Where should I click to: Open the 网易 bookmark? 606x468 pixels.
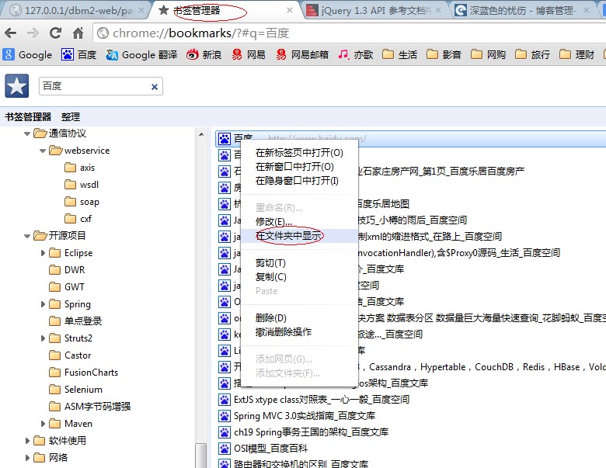[248, 54]
